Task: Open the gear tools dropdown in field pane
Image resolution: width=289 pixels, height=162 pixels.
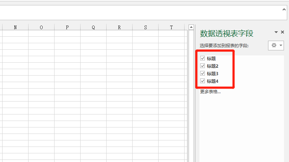Action: [x=276, y=45]
